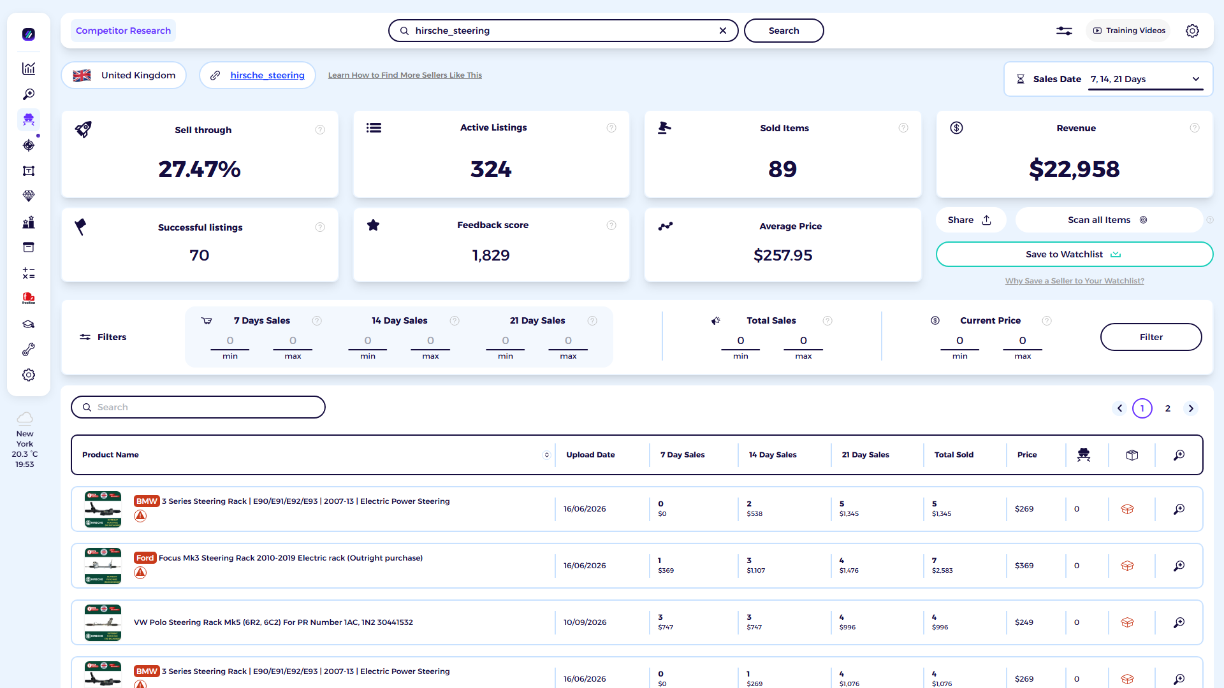This screenshot has height=688, width=1224.
Task: Open the competitor research spy sidebar icon
Action: tap(29, 120)
